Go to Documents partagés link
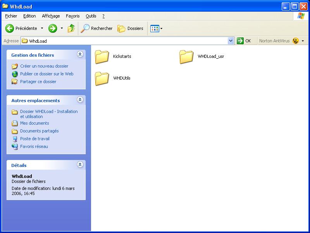 point(40,131)
